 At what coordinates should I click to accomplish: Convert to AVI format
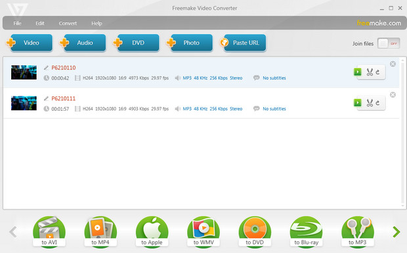point(49,231)
